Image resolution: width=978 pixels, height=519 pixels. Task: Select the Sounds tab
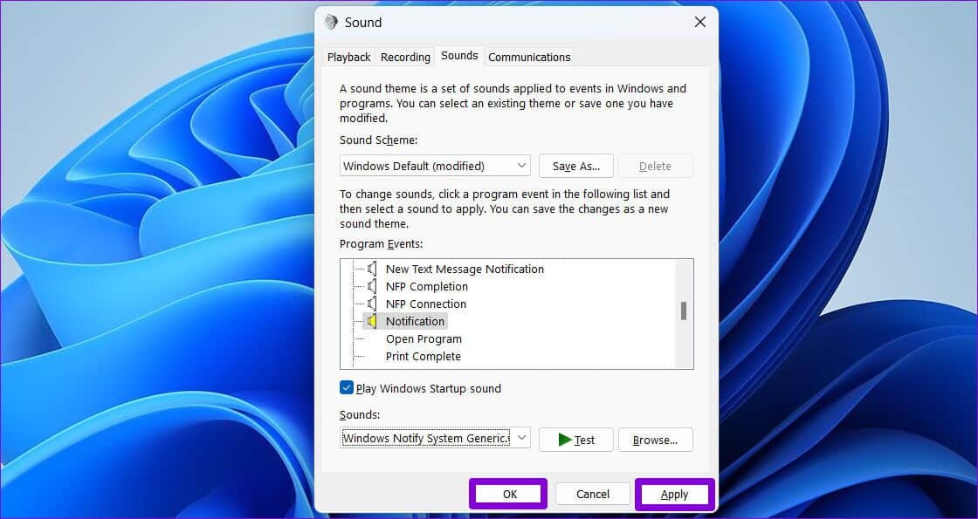point(459,56)
